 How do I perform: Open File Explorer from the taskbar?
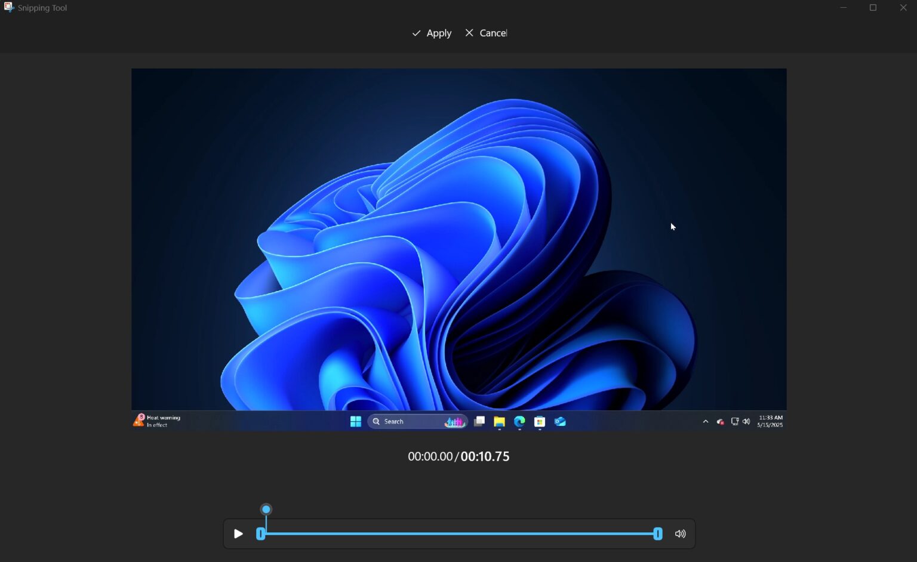(x=499, y=422)
